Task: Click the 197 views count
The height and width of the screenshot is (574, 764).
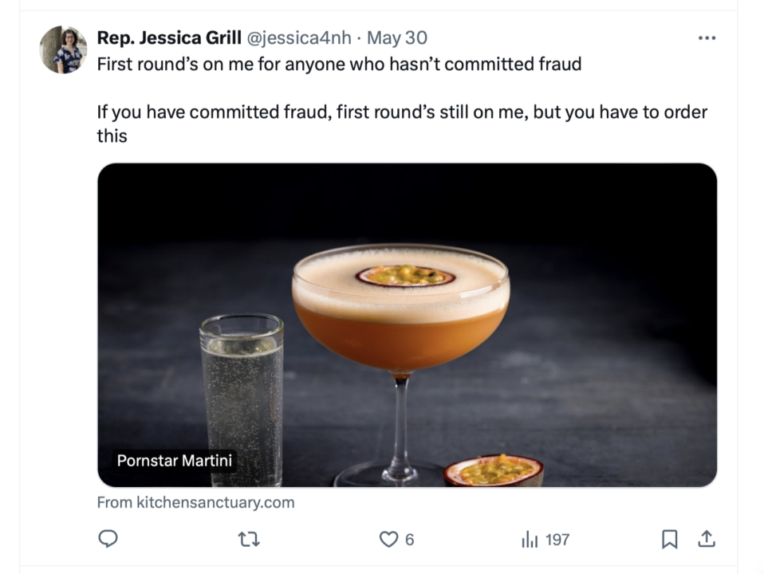Action: [x=557, y=540]
